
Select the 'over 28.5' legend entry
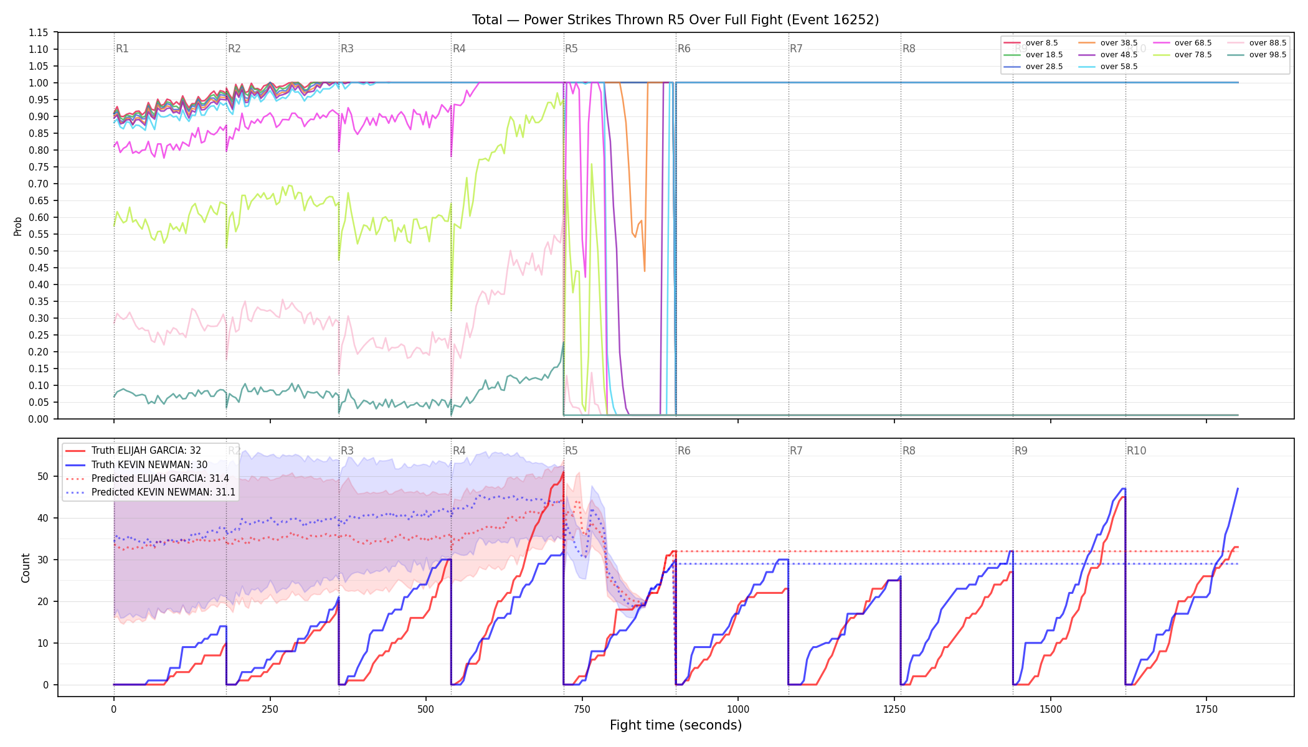[1033, 67]
